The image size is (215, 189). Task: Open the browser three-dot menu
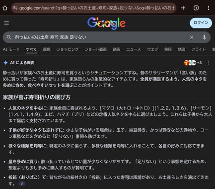(x=209, y=8)
